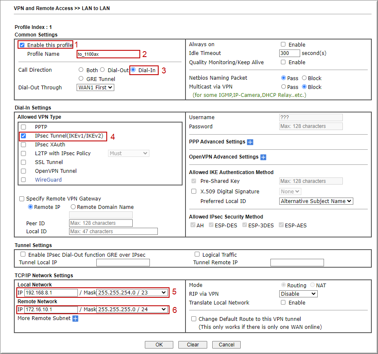Open Local Network mask dropdown
The width and height of the screenshot is (378, 354).
pos(132,293)
